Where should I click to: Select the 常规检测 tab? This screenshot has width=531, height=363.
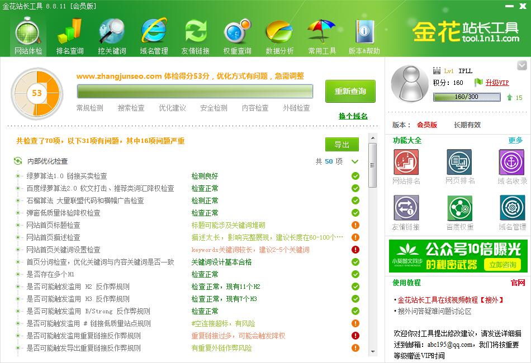[90, 108]
